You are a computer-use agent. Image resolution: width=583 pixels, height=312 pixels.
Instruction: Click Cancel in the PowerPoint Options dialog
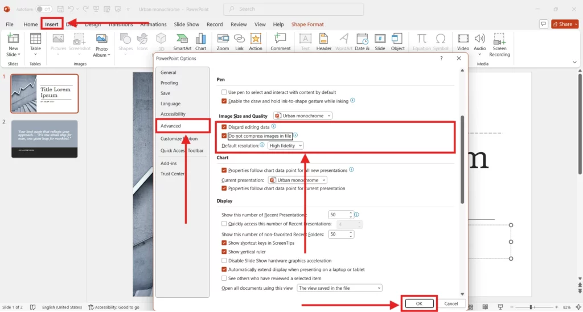(x=451, y=304)
